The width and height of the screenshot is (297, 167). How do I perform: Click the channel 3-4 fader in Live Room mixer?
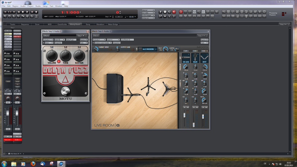pyautogui.click(x=203, y=117)
